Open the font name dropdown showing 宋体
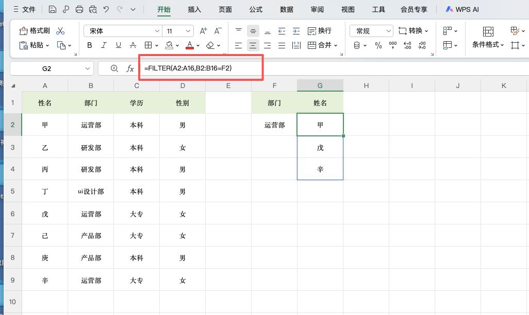This screenshot has height=315, width=529. (157, 31)
